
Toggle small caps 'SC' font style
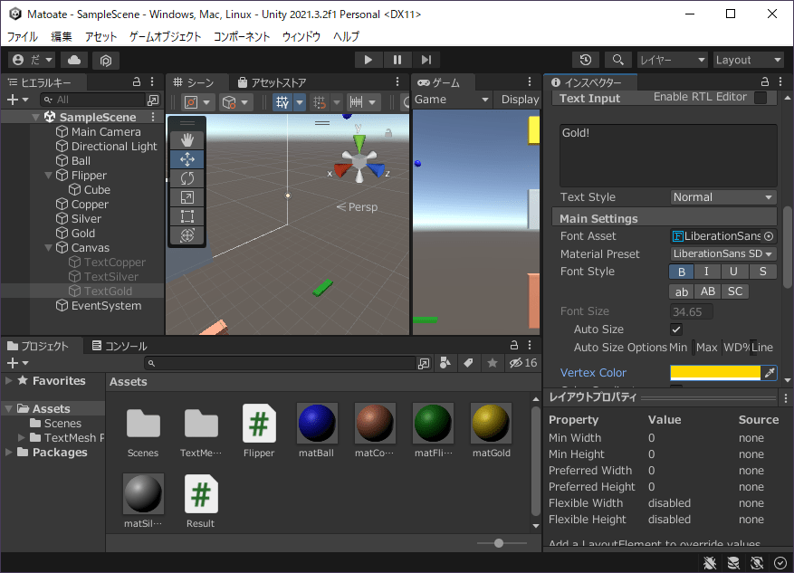coord(735,291)
